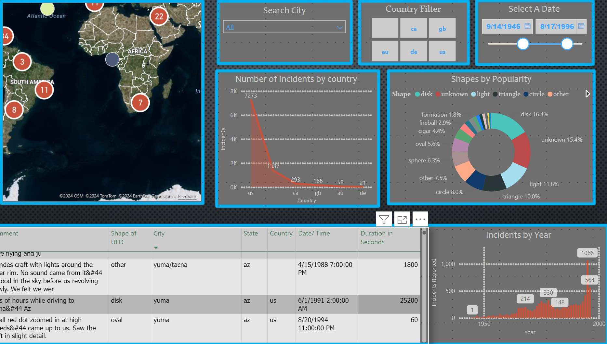
Task: Click the map cluster marker labeled 22
Action: point(159,17)
